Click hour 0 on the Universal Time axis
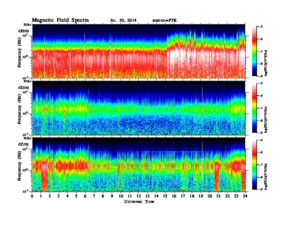The width and height of the screenshot is (292, 225). pos(32,196)
